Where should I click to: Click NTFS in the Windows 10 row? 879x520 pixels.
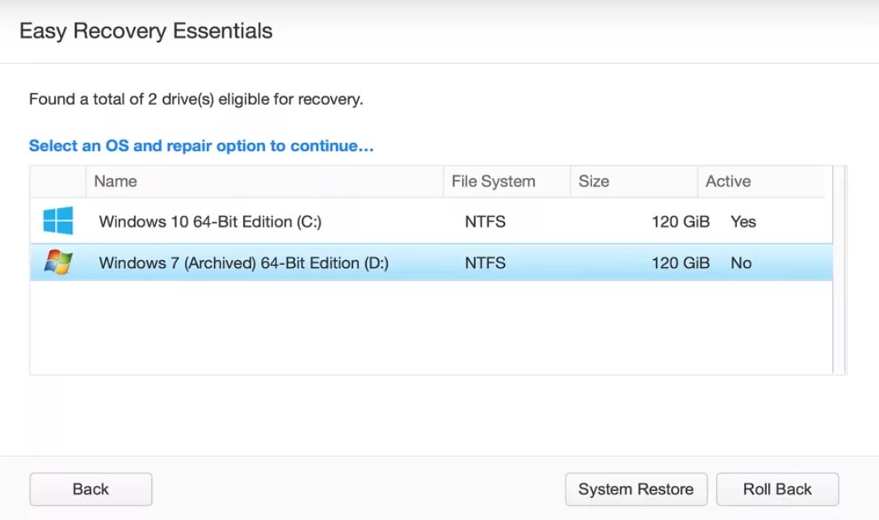486,221
